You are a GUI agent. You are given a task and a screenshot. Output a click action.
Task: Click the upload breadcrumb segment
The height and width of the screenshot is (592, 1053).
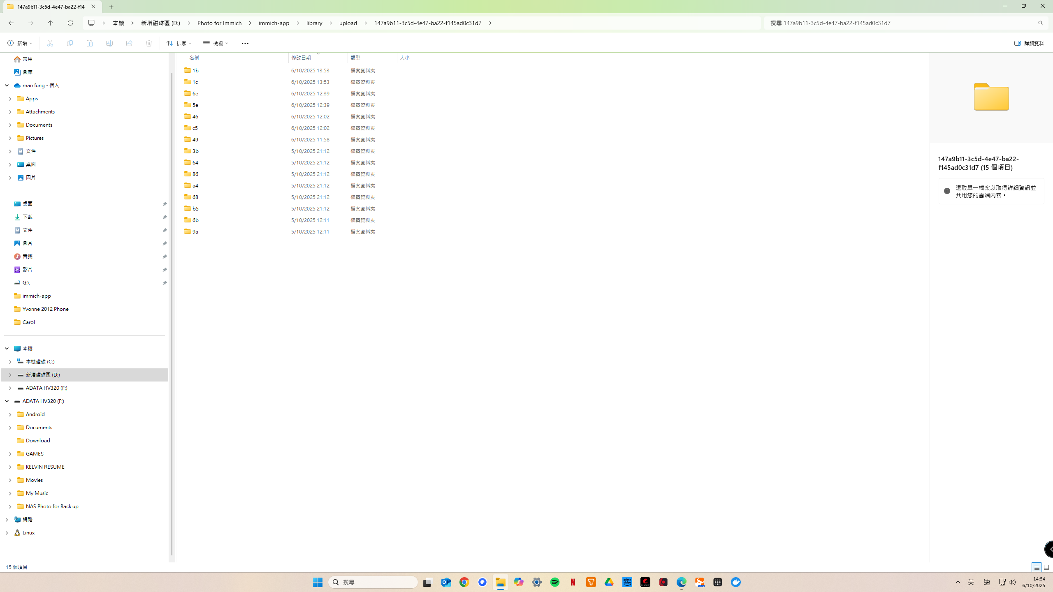click(348, 23)
